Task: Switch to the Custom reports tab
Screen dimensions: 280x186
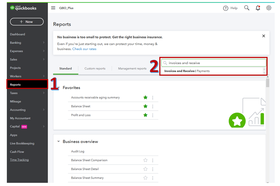Action: coord(95,69)
